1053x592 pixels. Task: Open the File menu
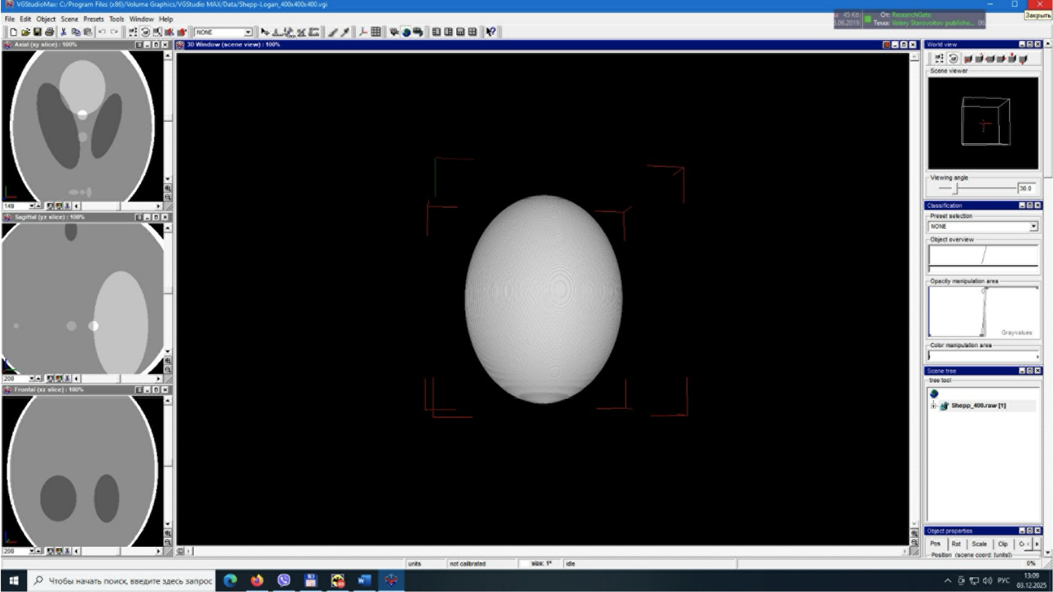coord(9,19)
